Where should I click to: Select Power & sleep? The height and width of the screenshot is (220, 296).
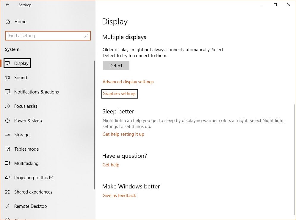click(x=28, y=121)
